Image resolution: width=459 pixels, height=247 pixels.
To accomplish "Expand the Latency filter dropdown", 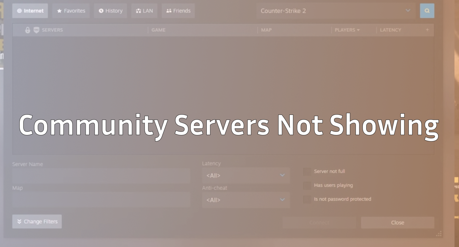I will point(246,176).
